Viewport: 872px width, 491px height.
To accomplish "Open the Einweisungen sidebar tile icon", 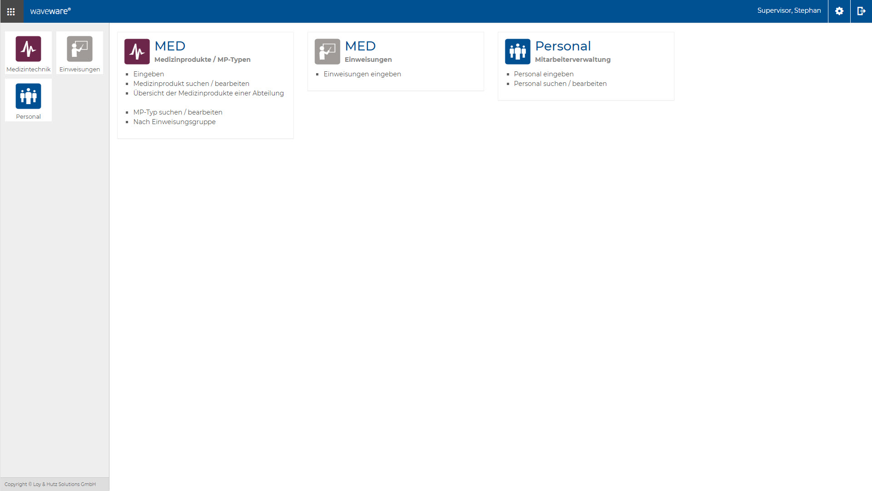I will coord(79,49).
